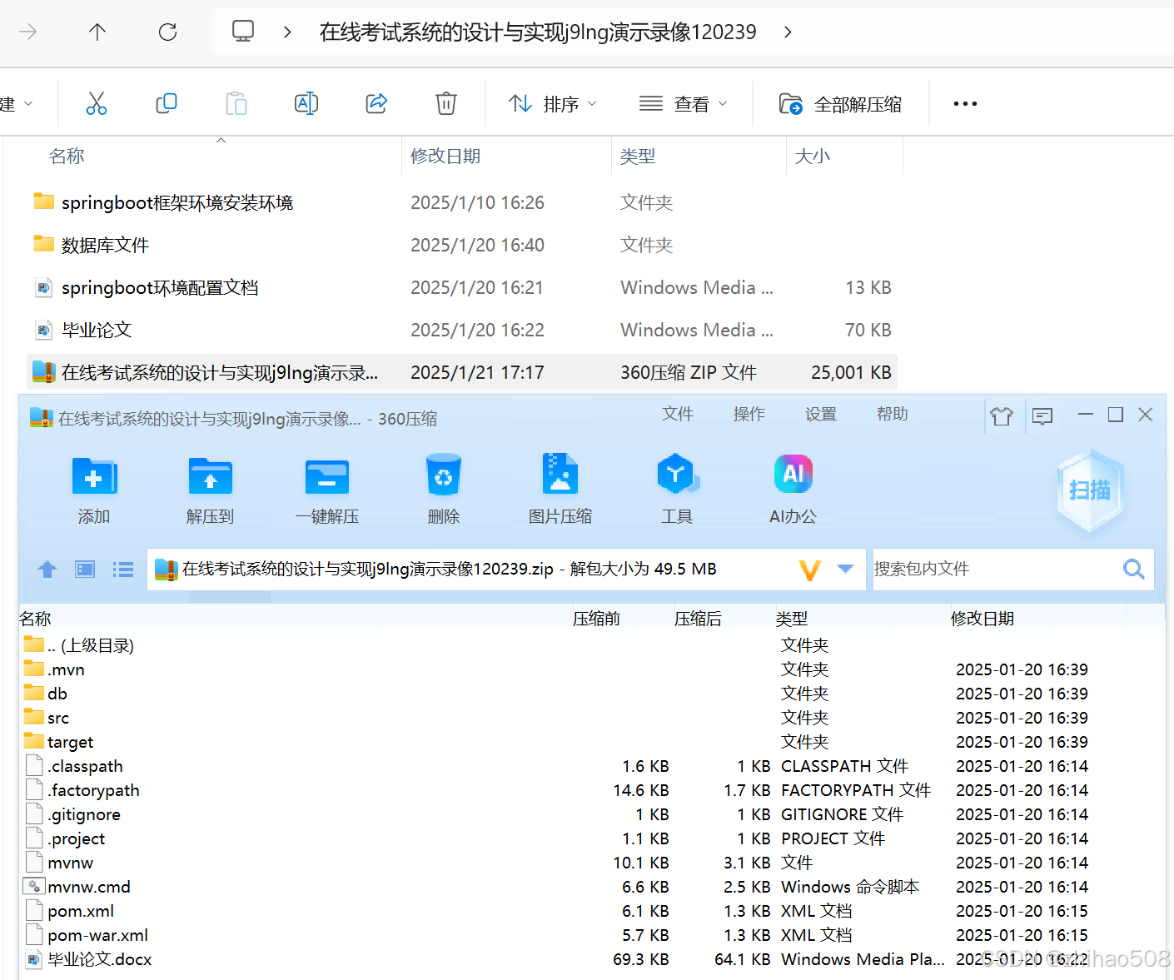Image resolution: width=1174 pixels, height=980 pixels.
Task: Sort Explorer list by 大小 column
Action: pos(813,157)
